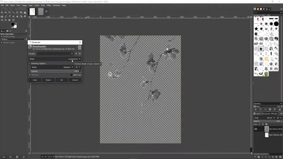The height and width of the screenshot is (159, 283).
Task: Open presets management menu icon
Action: point(80,53)
